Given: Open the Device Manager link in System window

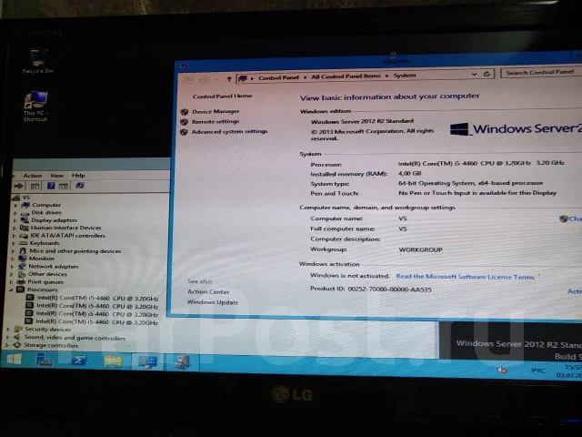Looking at the screenshot, I should tap(216, 111).
